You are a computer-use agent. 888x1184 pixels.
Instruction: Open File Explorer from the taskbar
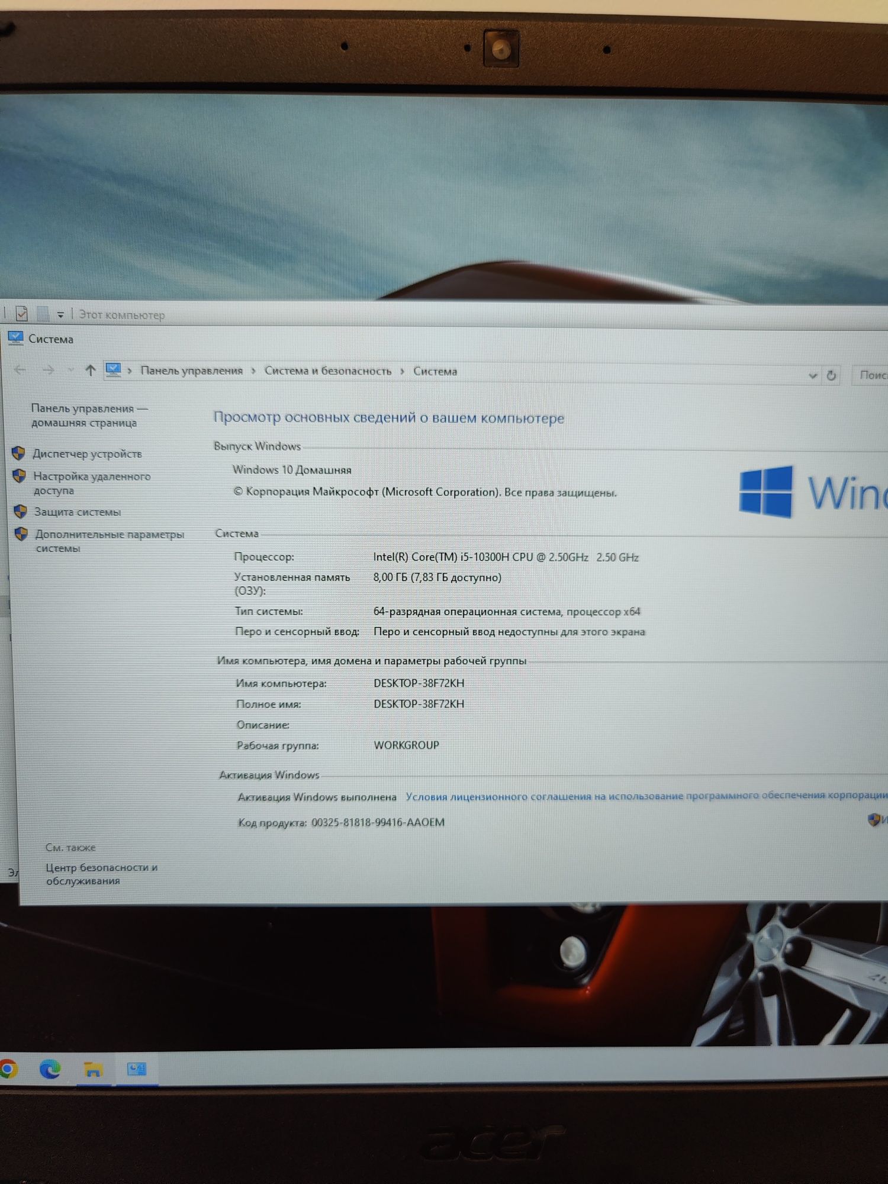coord(93,1070)
